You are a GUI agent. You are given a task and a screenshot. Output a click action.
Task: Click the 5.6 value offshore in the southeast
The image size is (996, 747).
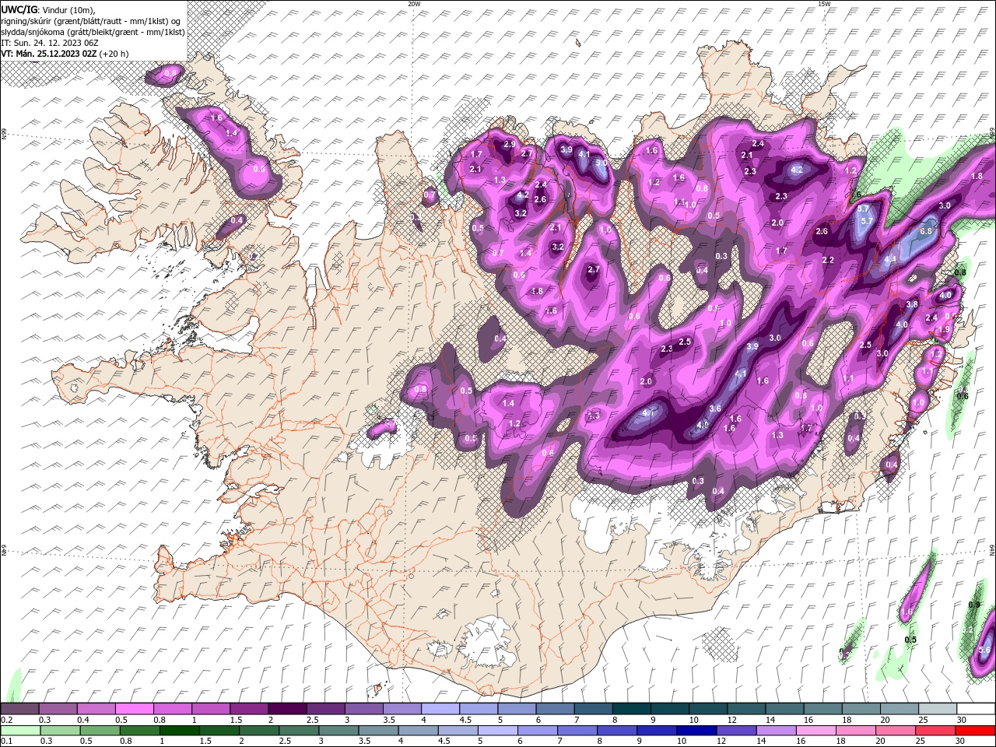[984, 651]
